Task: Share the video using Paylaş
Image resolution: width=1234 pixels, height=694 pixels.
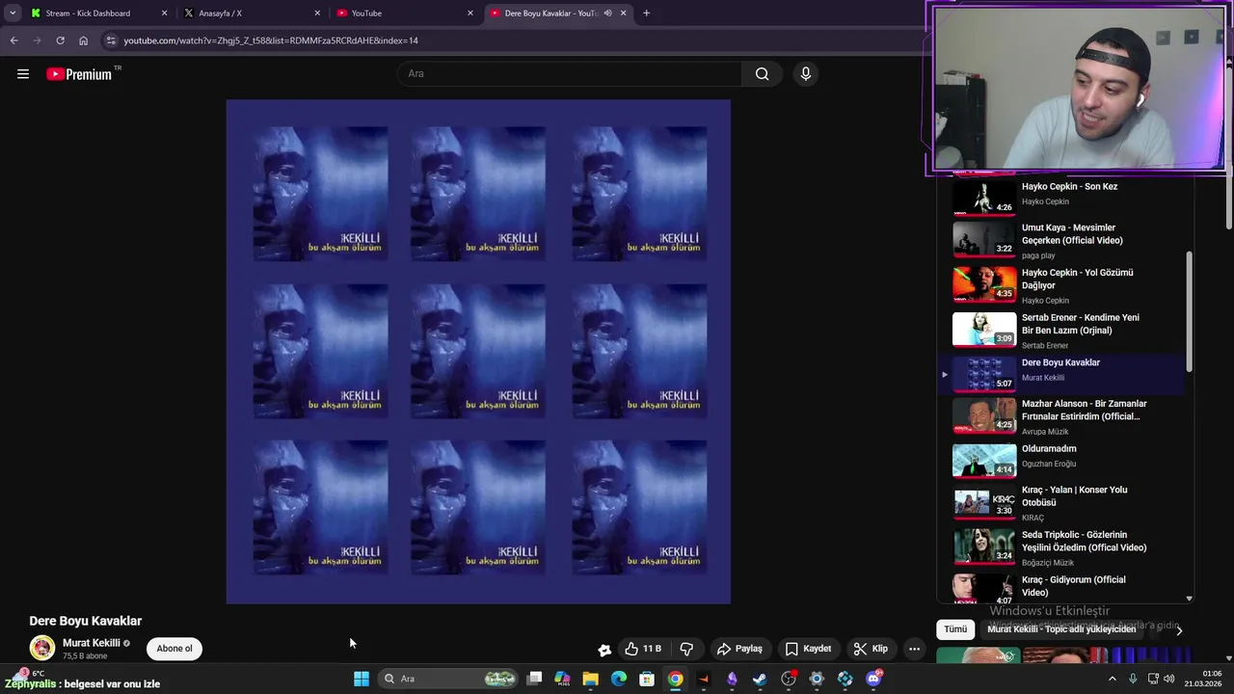Action: point(740,649)
